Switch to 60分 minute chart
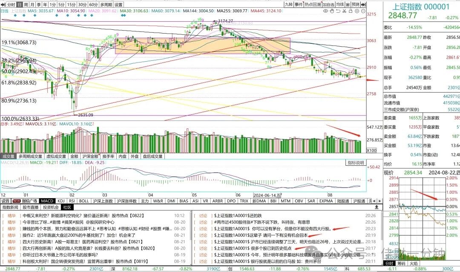This screenshot has height=272, width=460. (x=94, y=5)
